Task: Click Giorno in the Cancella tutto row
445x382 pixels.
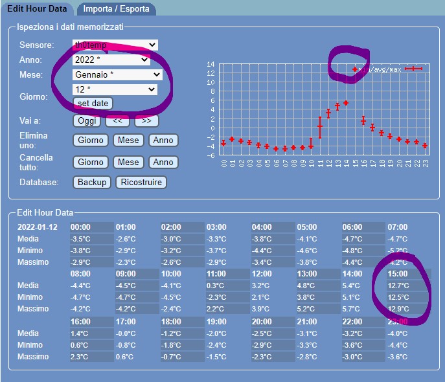Action: 91,163
